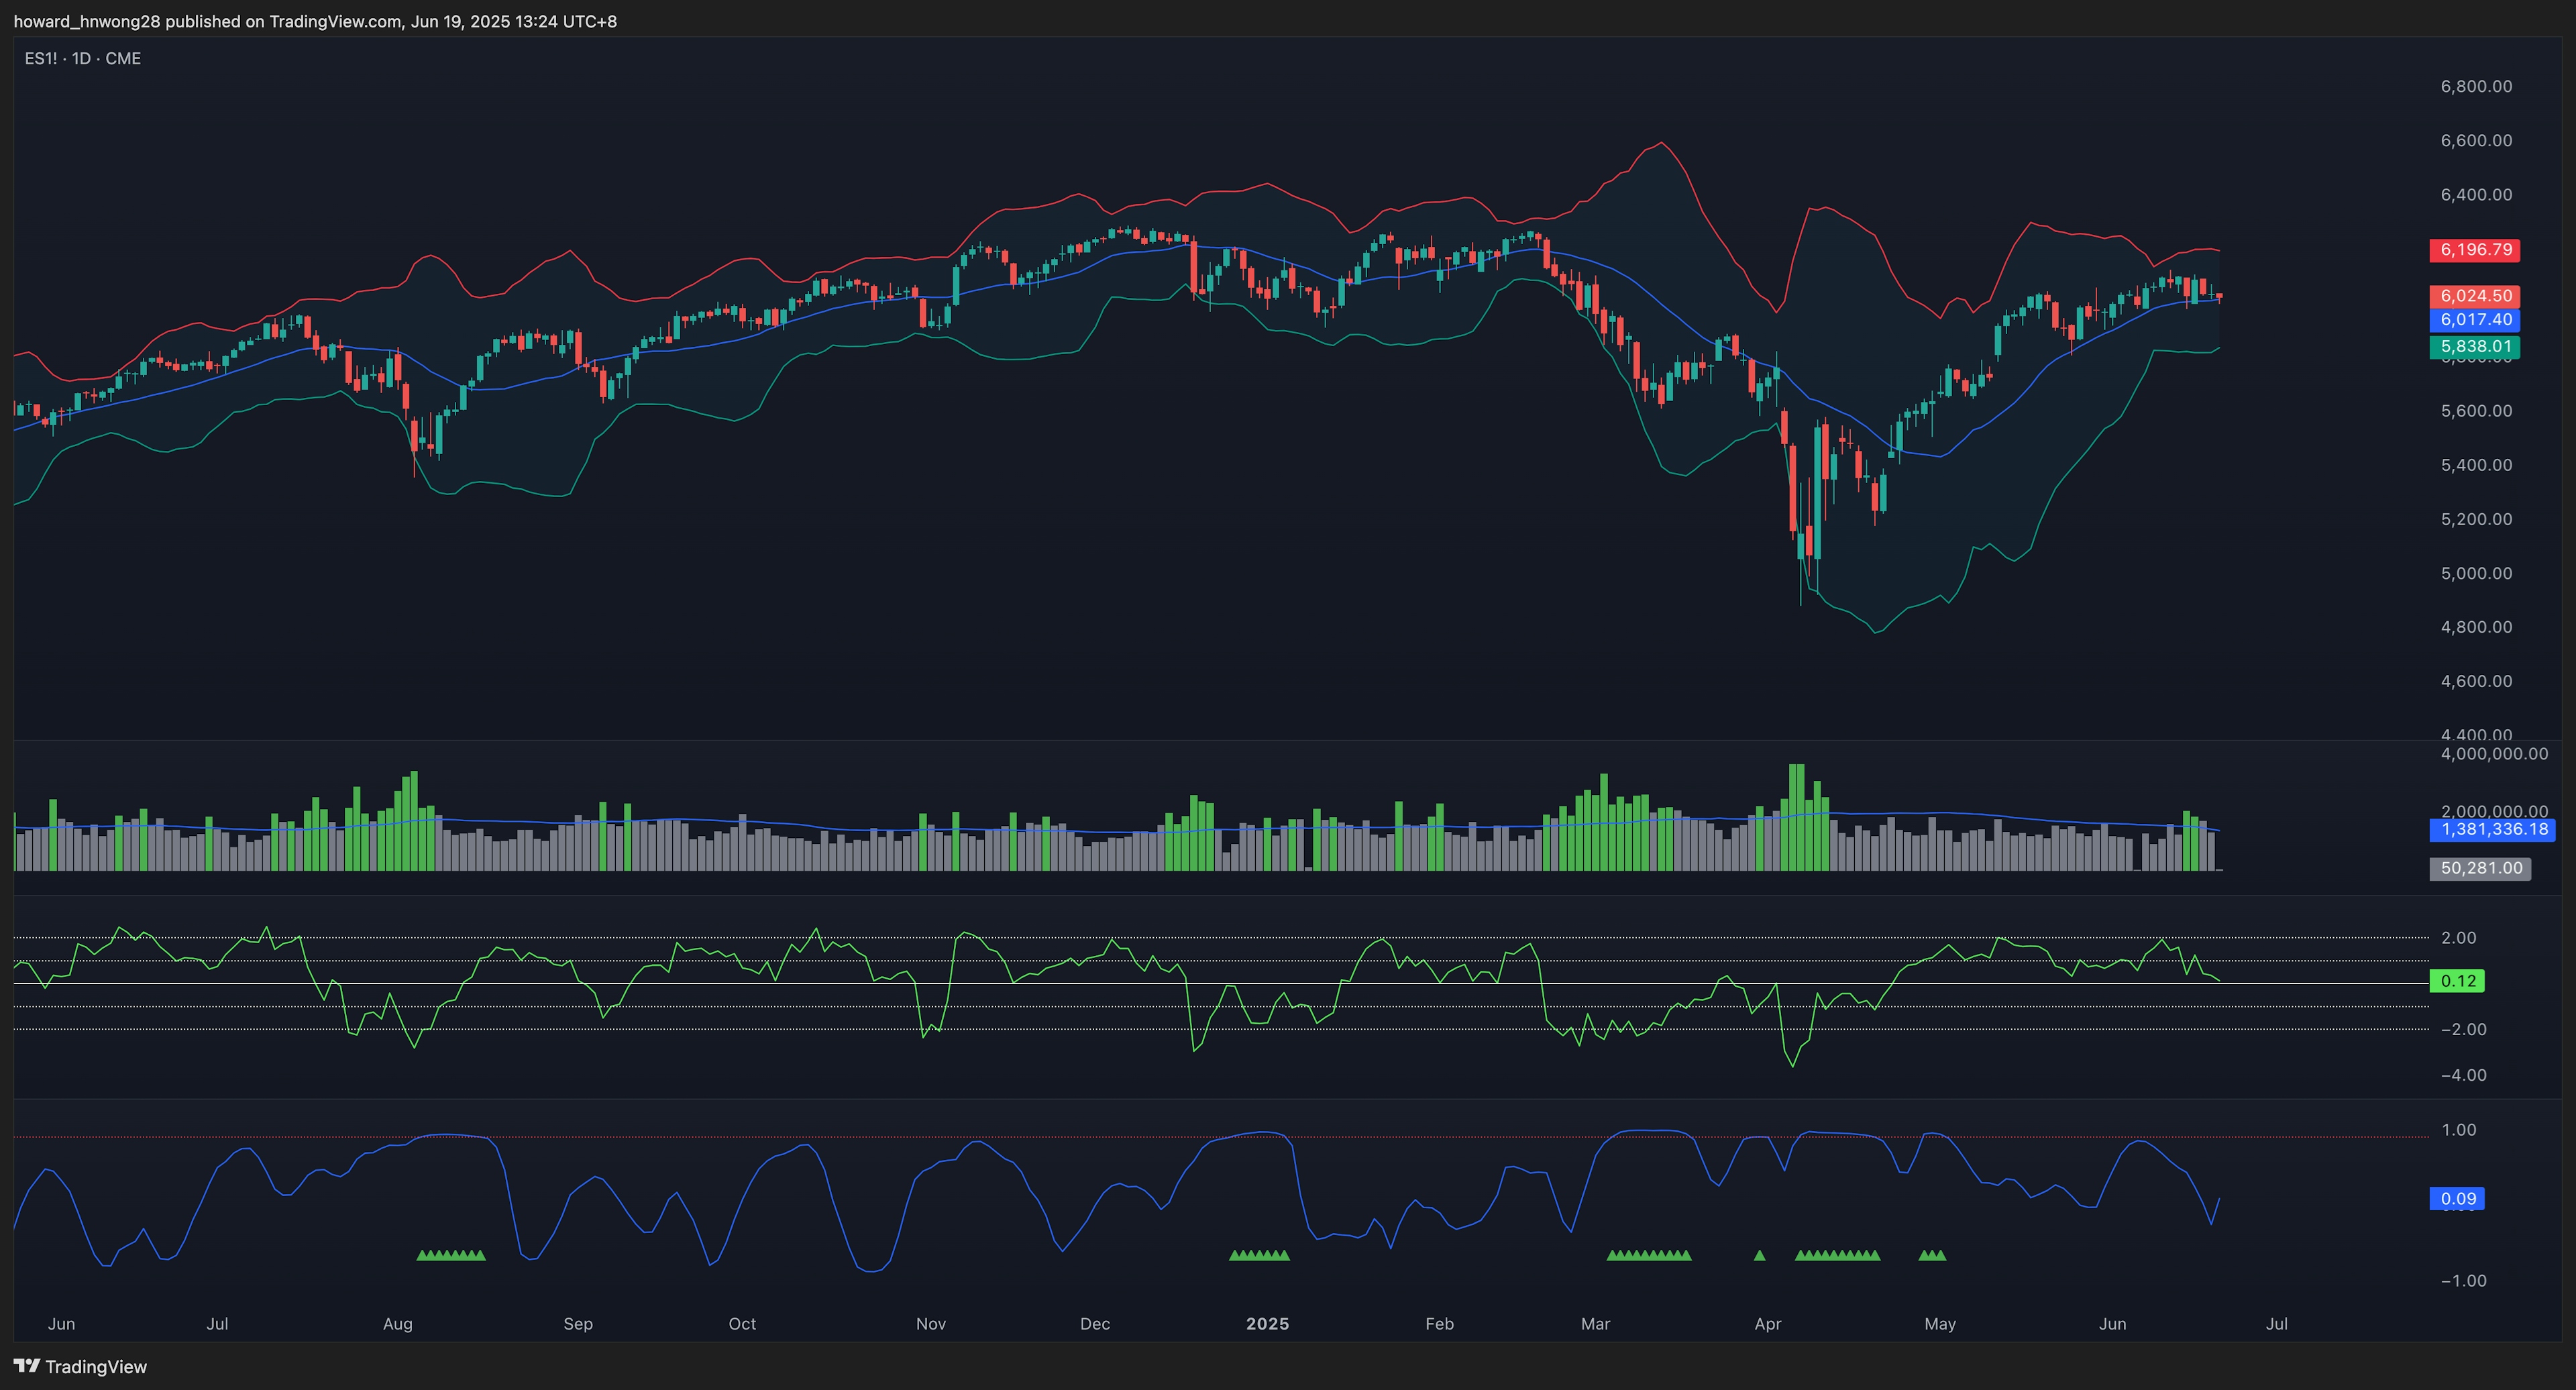Click the published on TradingView.com header text

click(315, 21)
